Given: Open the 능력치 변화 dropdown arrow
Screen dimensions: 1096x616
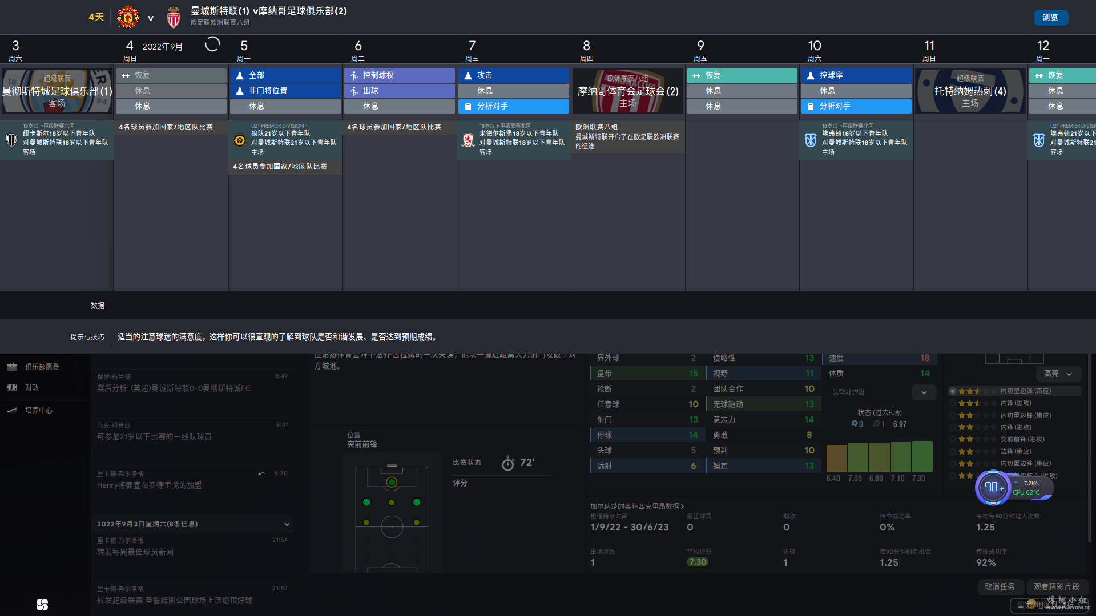Looking at the screenshot, I should pyautogui.click(x=924, y=392).
